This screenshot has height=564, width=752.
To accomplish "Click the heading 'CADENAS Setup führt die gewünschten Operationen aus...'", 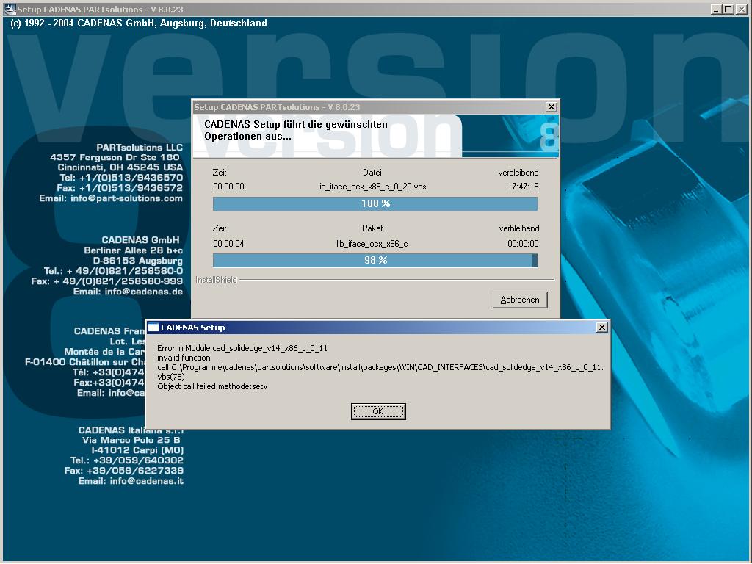I will [x=296, y=131].
